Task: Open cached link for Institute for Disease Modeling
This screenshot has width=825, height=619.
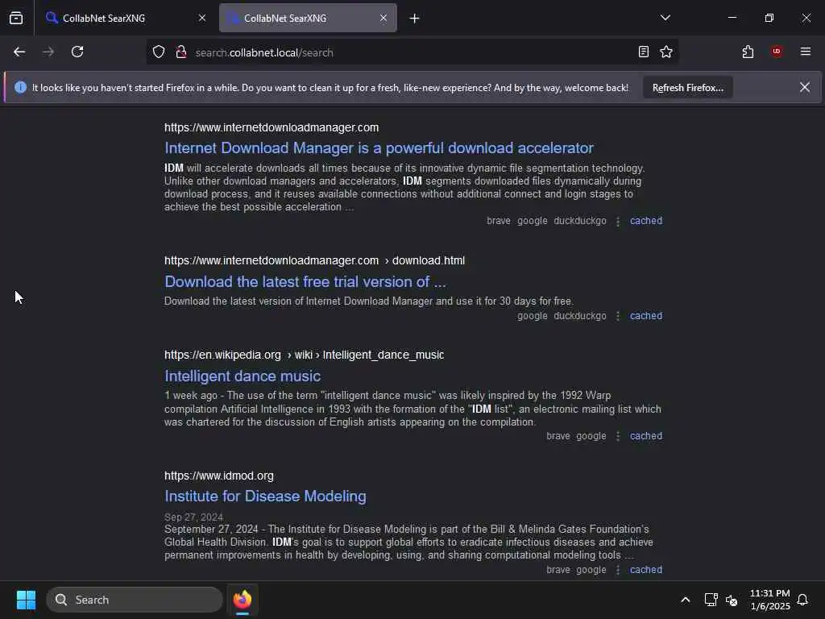Action: (646, 570)
